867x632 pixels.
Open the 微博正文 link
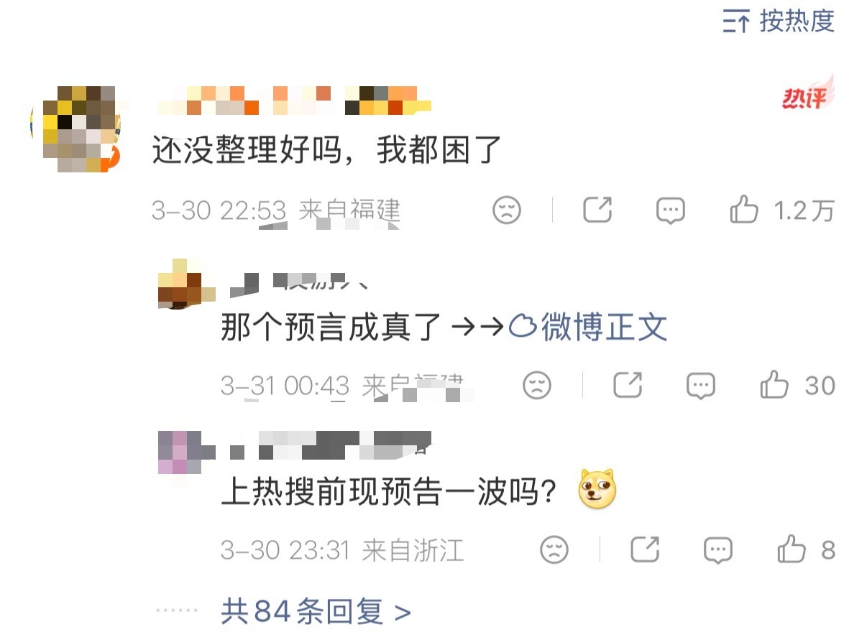tap(589, 328)
